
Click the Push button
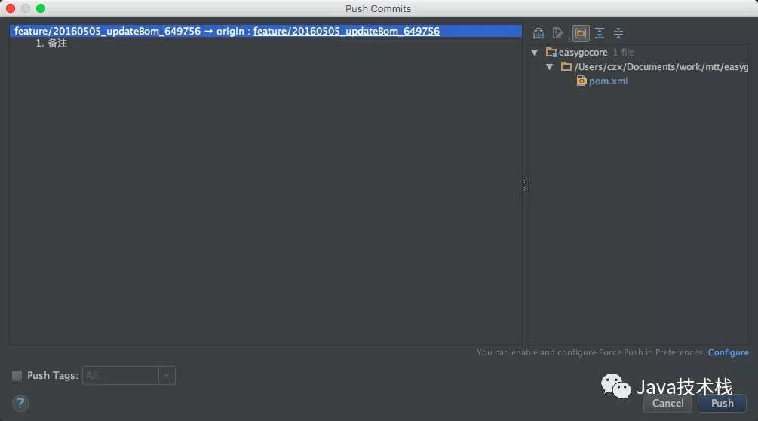point(723,403)
